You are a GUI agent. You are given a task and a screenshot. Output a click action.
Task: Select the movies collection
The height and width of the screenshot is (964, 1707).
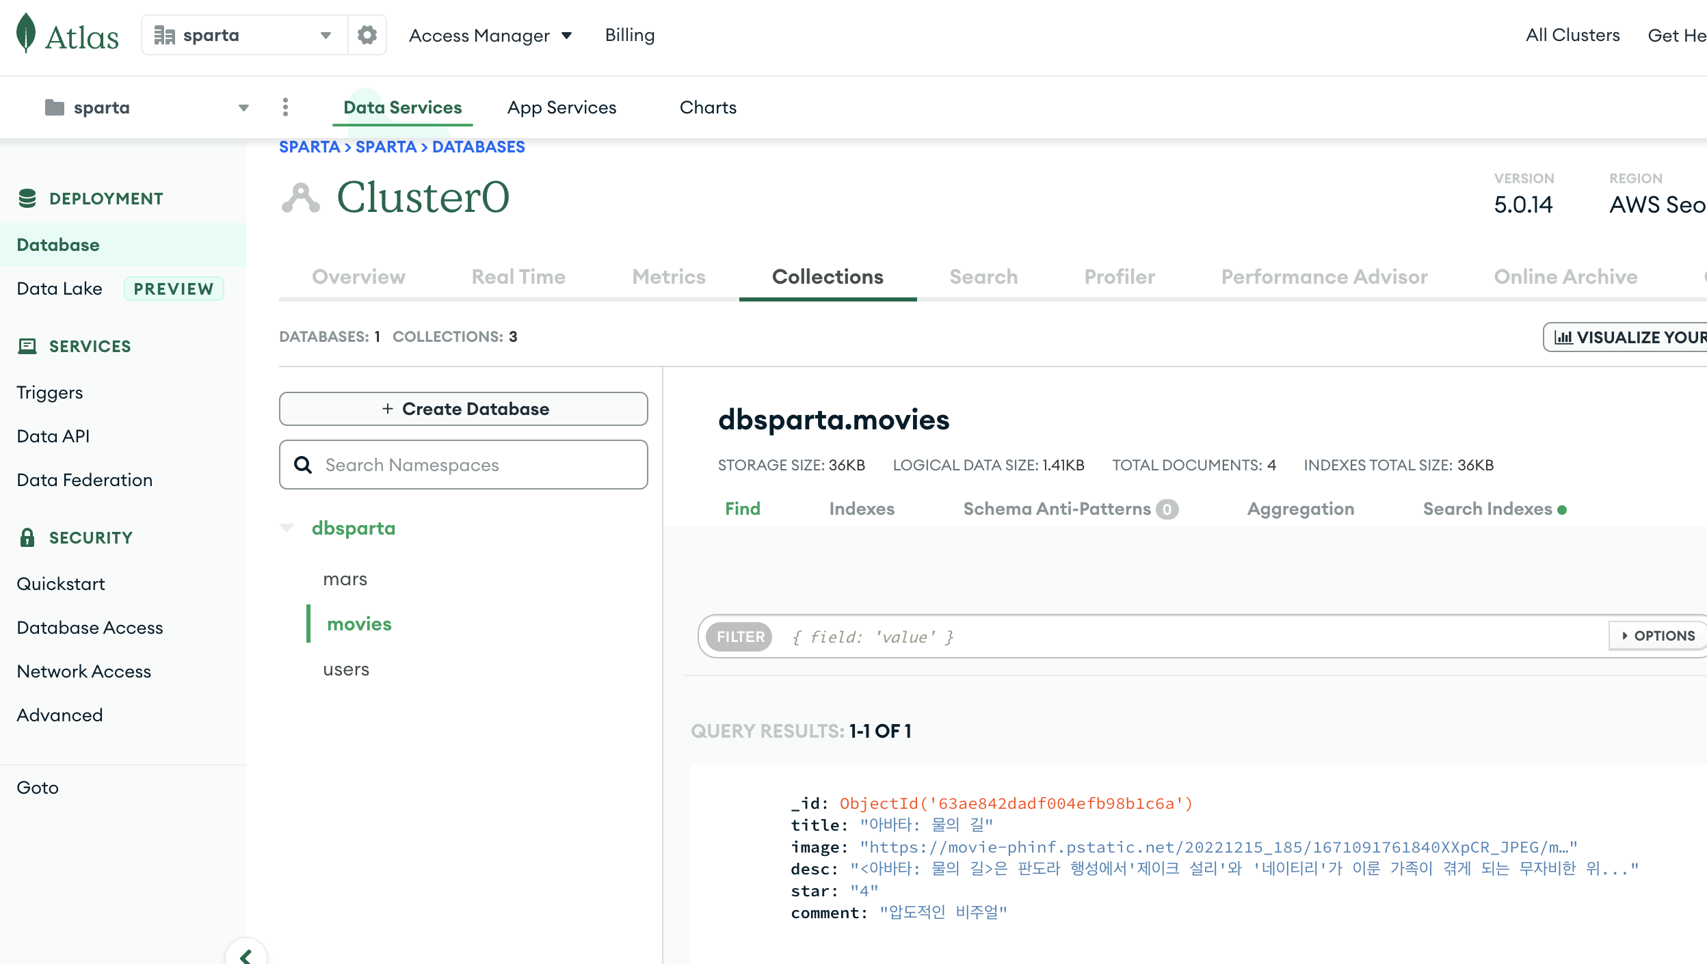(x=359, y=624)
